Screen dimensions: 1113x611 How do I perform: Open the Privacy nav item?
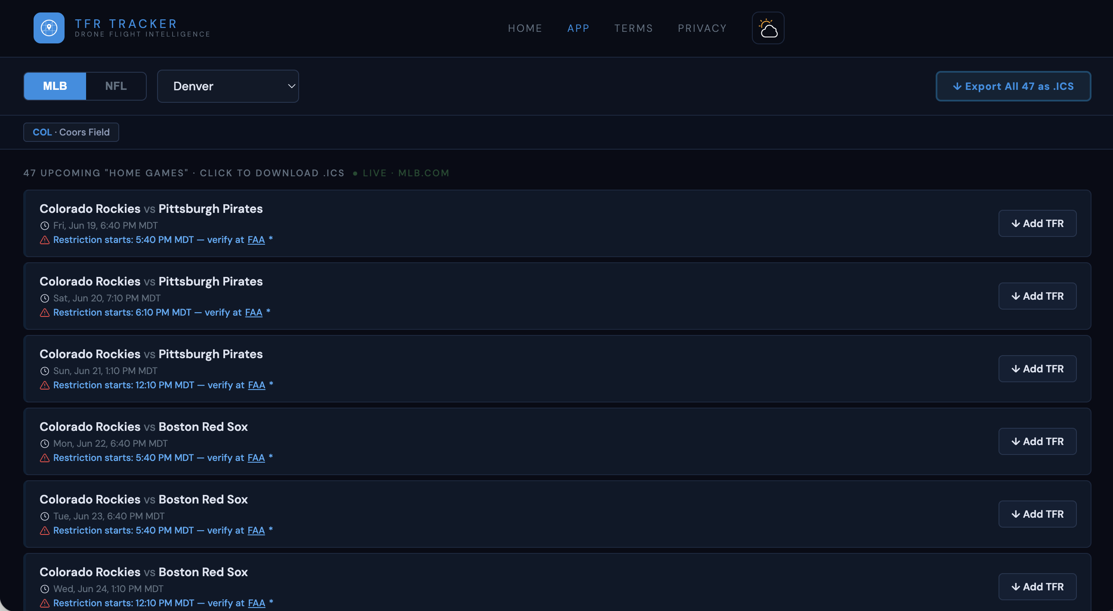(x=702, y=28)
